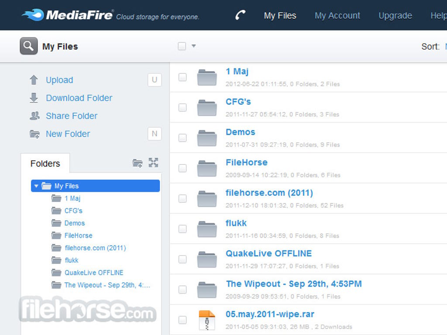Screen dimensions: 447x335
Task: Select QuakeLive OFFLINE in the folder tree
Action: pyautogui.click(x=94, y=273)
